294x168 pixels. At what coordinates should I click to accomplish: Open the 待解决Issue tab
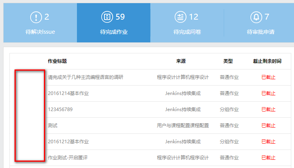(x=40, y=23)
